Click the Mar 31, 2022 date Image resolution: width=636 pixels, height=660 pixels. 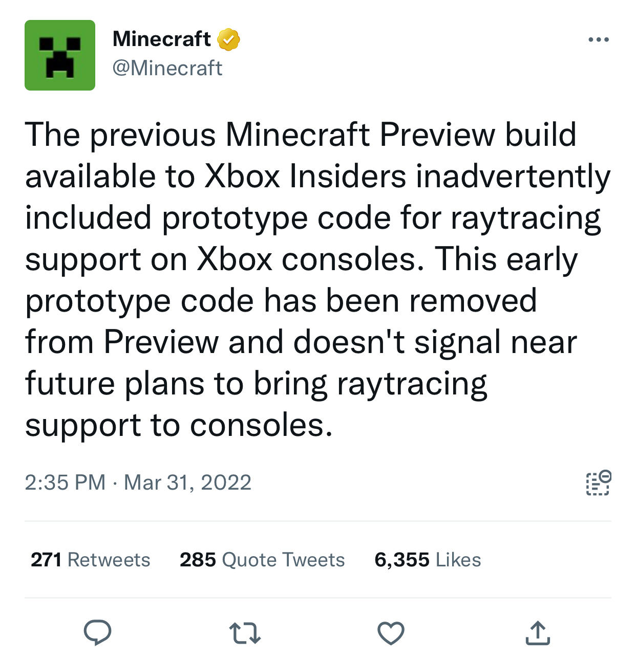[x=187, y=482]
